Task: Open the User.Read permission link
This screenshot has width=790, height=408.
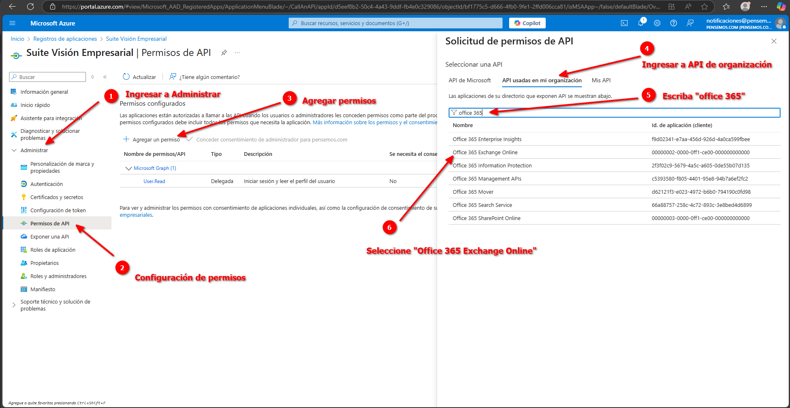Action: tap(154, 181)
